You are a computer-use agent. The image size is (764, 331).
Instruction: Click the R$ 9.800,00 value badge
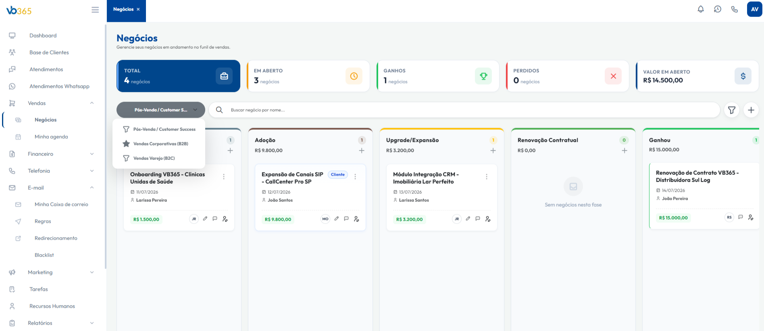pyautogui.click(x=278, y=219)
